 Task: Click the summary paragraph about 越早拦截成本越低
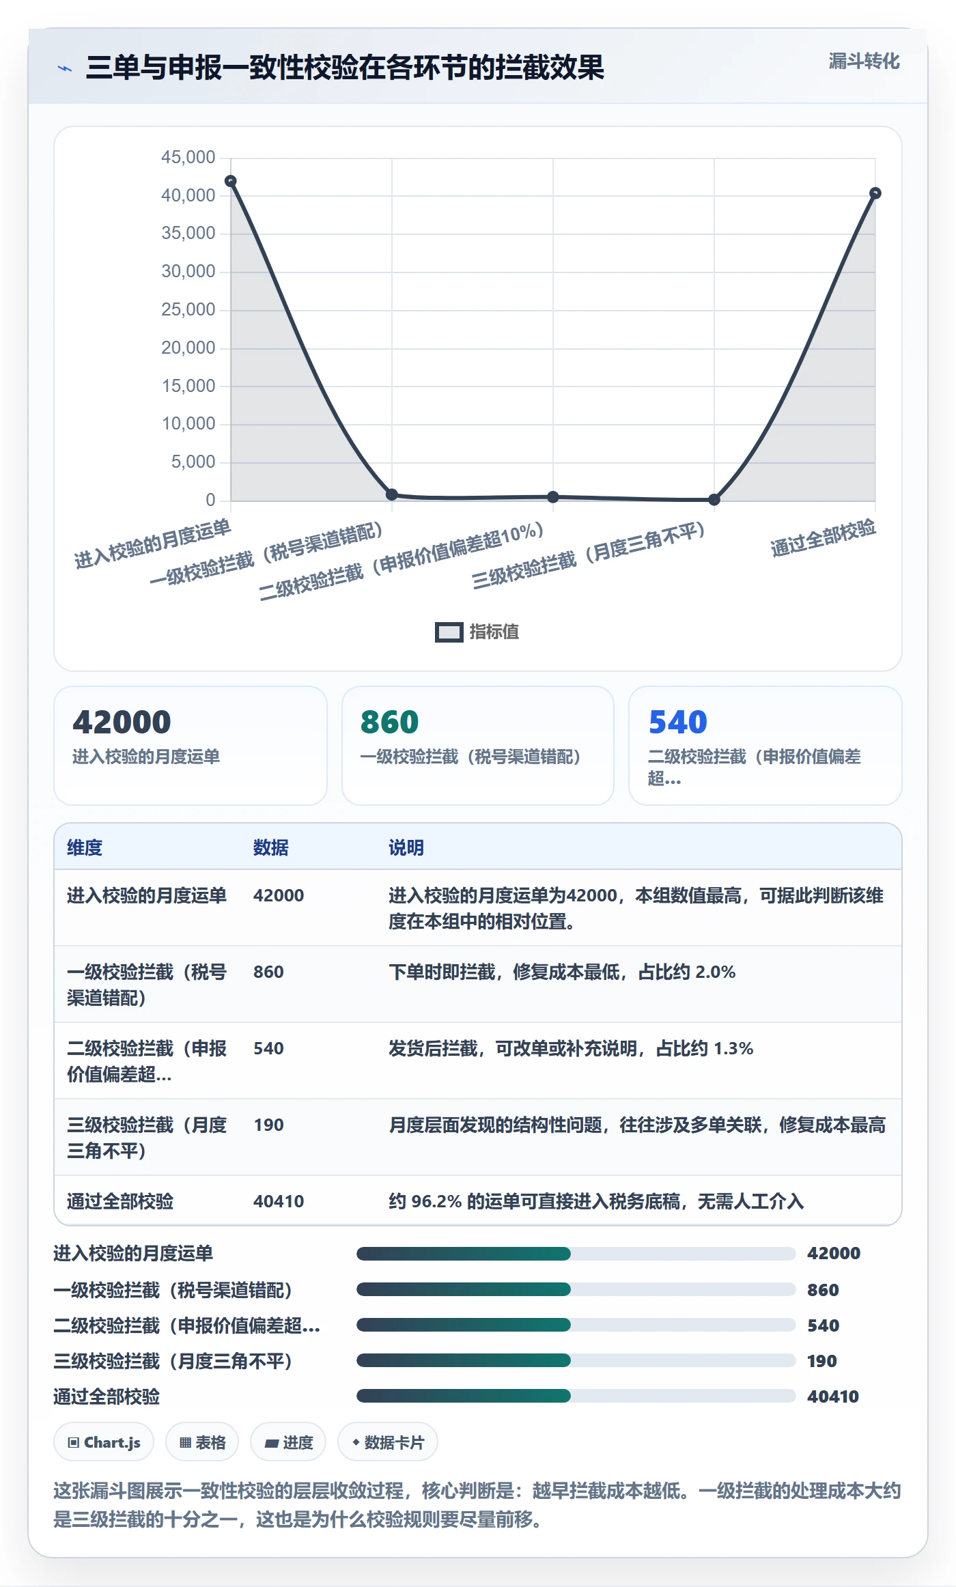click(x=477, y=1505)
